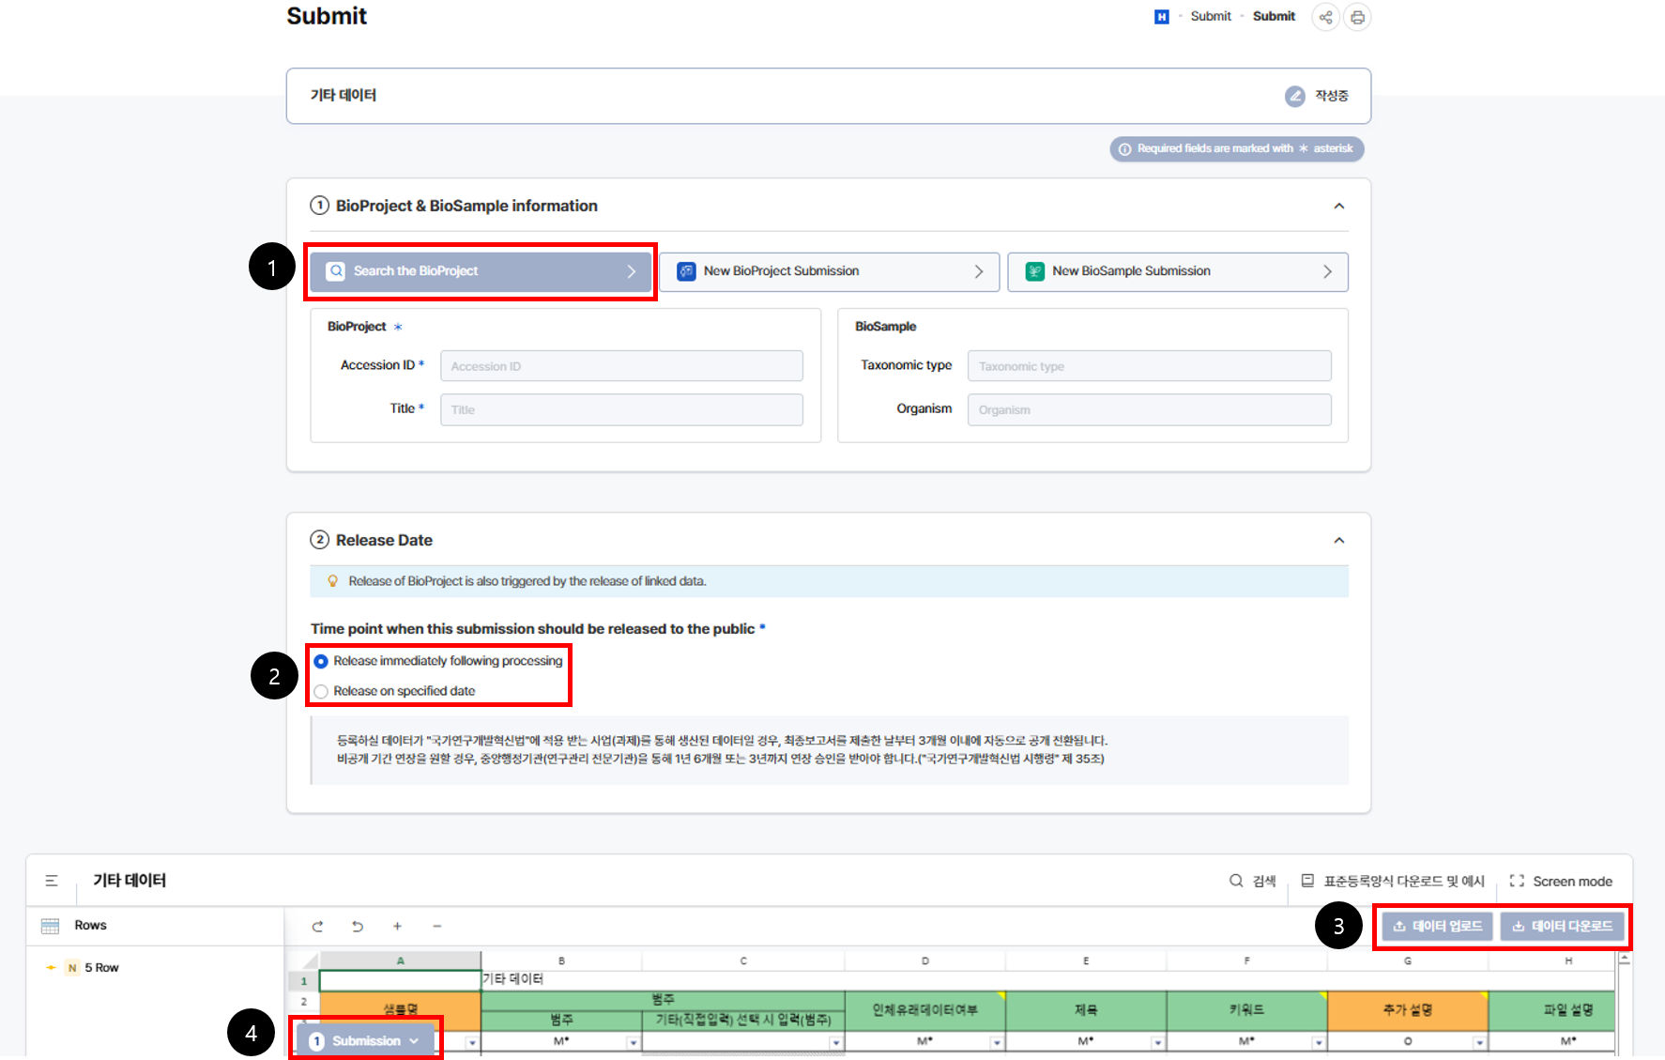
Task: Collapse the BioProject & BioSample information section
Action: 1339,207
